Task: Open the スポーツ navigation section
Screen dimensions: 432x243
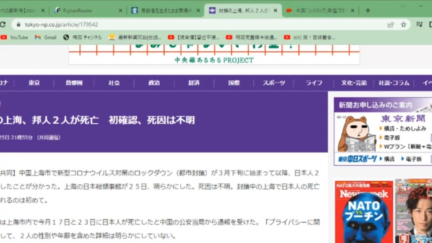Action: (x=274, y=83)
